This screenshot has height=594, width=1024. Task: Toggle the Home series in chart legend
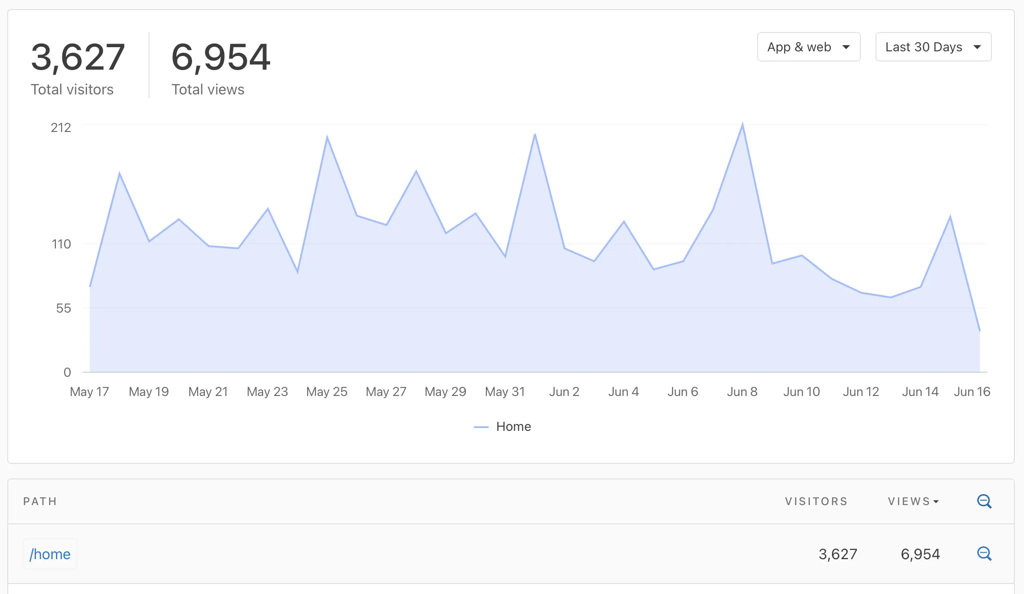coord(513,427)
